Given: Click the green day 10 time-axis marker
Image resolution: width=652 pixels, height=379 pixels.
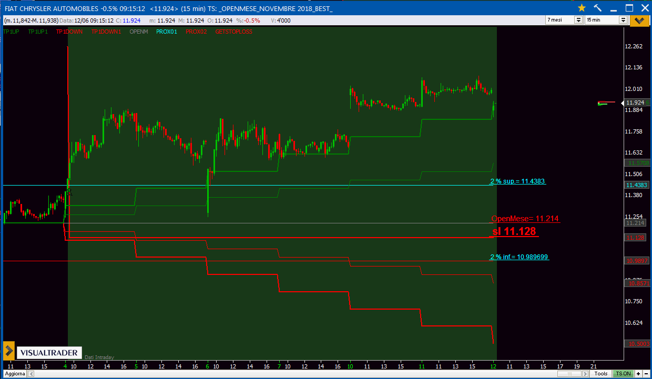Looking at the screenshot, I should click(350, 366).
